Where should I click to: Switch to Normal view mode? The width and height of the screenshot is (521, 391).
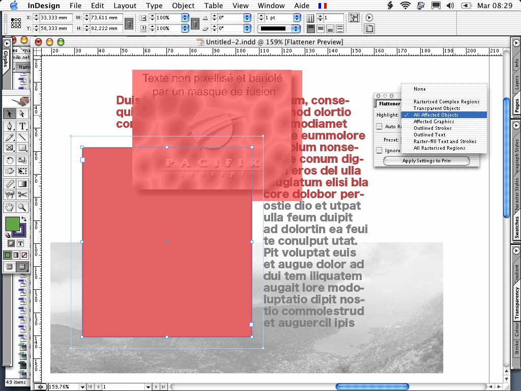10,267
